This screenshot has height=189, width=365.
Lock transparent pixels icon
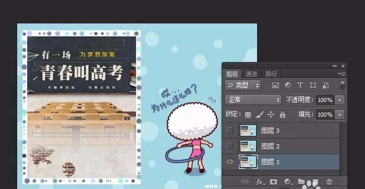click(x=248, y=115)
